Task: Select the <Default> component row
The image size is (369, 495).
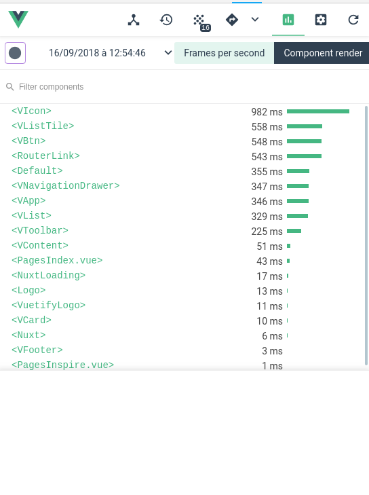Action: pos(182,171)
